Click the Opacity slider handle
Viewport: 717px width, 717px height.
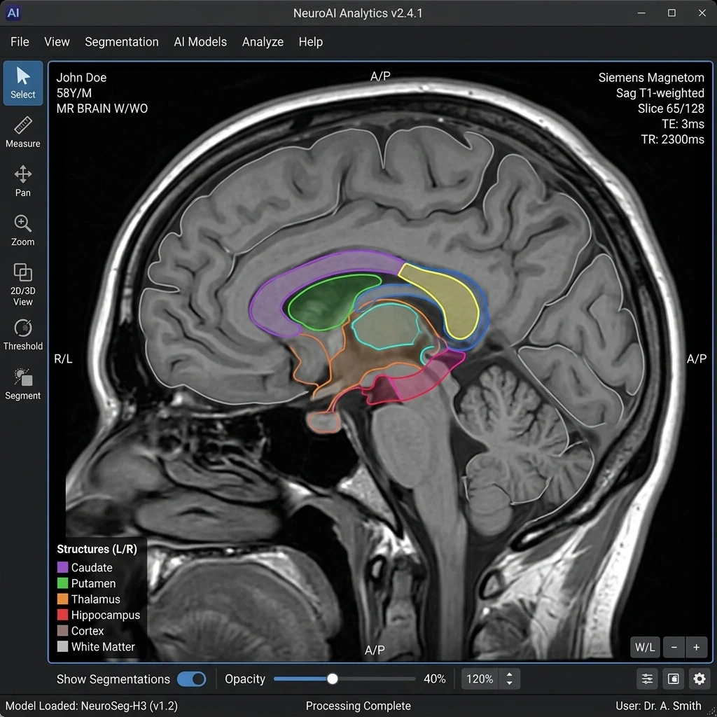coord(333,679)
